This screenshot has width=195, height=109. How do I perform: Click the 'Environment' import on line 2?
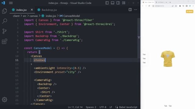click(x=48, y=24)
